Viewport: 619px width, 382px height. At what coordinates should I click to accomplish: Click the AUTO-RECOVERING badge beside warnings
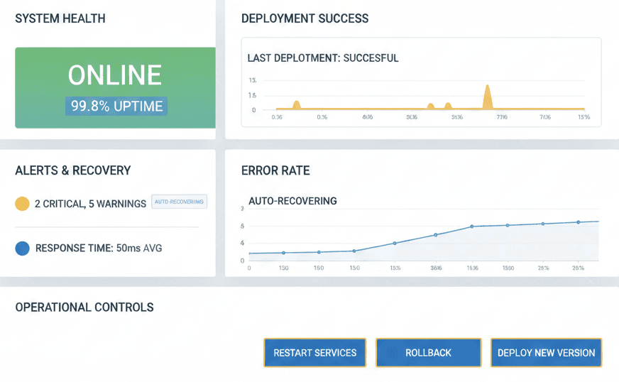pyautogui.click(x=179, y=202)
